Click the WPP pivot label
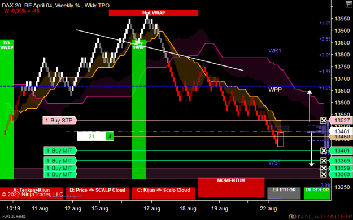This screenshot has width=353, height=220. [x=275, y=90]
